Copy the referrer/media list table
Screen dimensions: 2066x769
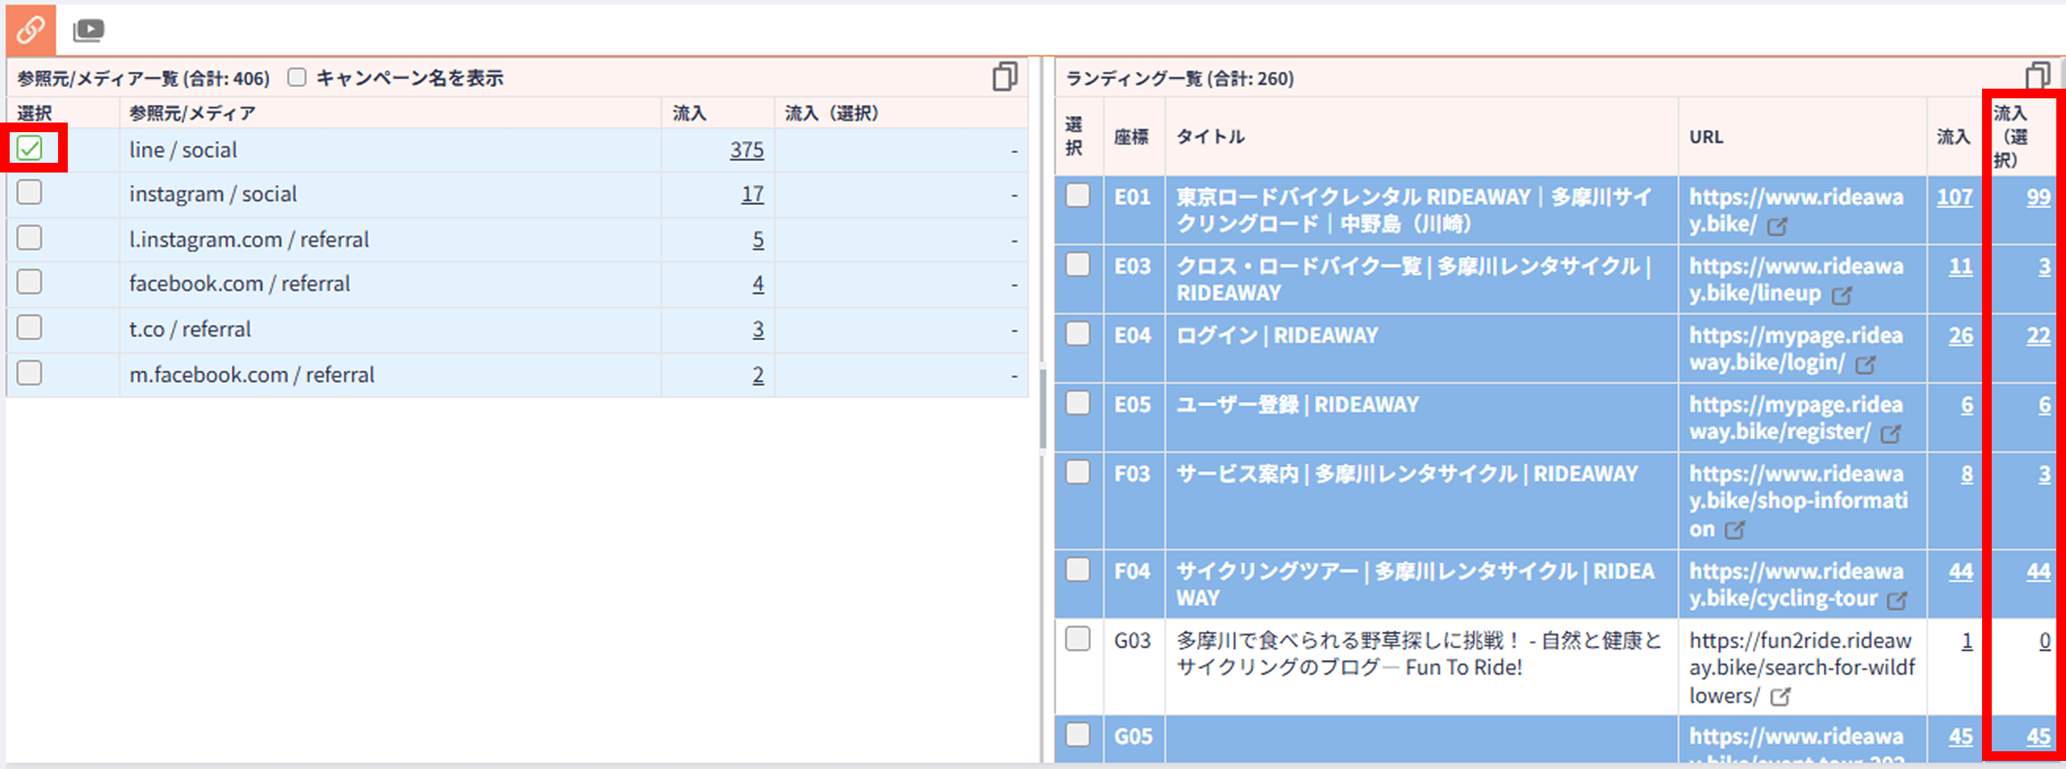tap(1005, 77)
